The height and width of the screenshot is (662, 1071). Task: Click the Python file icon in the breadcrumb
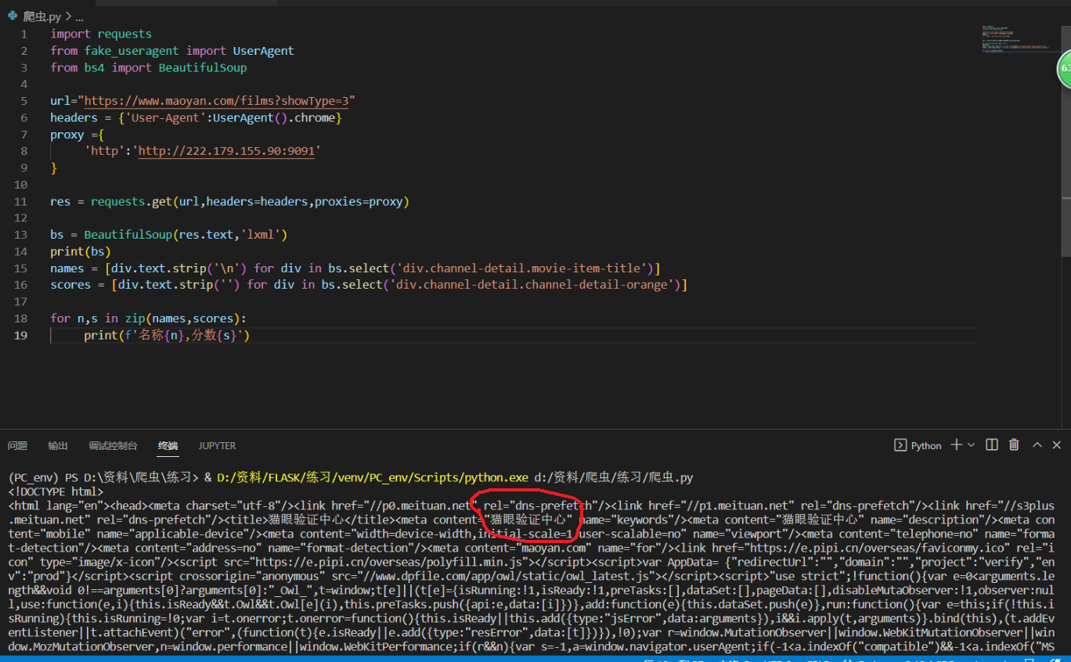pos(13,16)
